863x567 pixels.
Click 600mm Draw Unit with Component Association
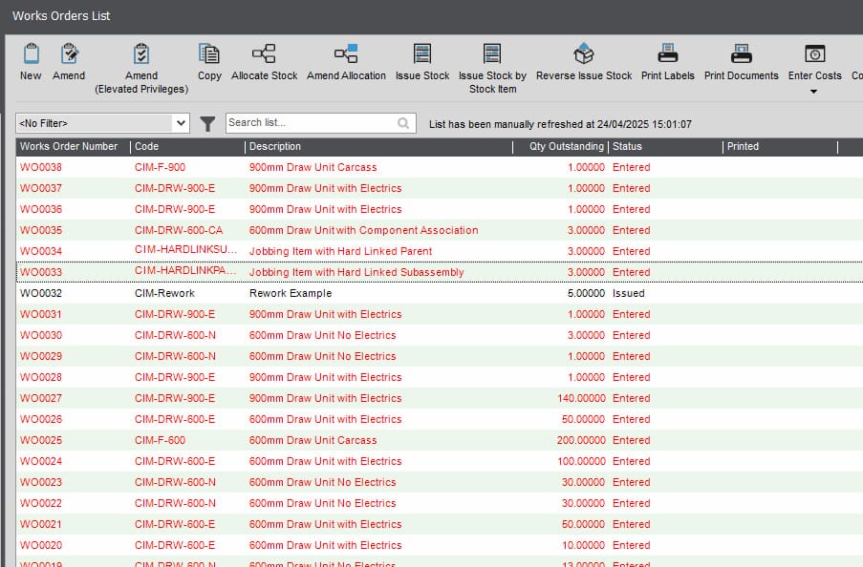click(x=363, y=230)
